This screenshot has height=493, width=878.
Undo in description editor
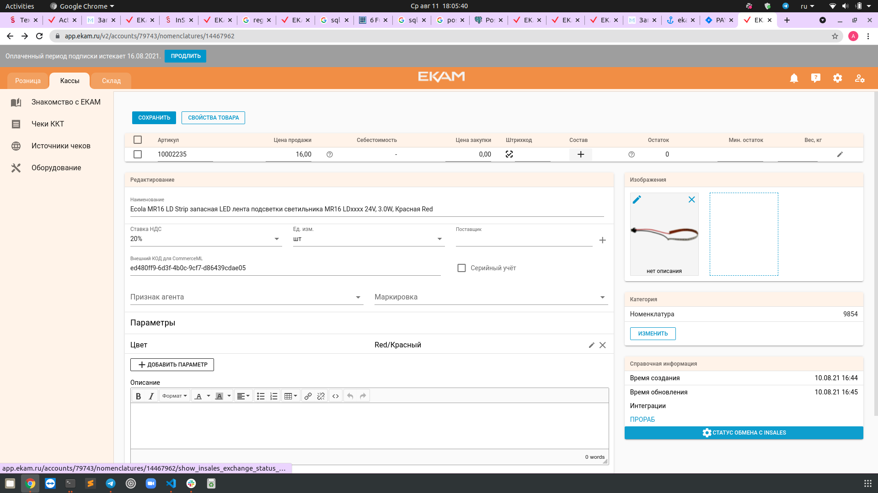point(350,396)
